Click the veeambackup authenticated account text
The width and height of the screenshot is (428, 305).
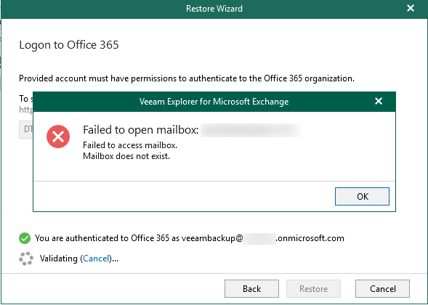tap(262, 238)
